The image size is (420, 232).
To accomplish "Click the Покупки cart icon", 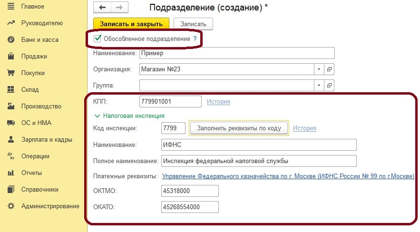I will point(10,73).
